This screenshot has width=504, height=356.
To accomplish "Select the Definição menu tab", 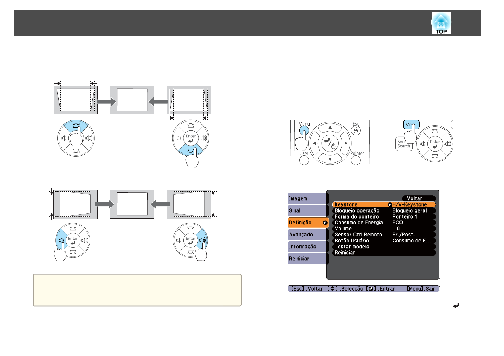I will [x=308, y=223].
